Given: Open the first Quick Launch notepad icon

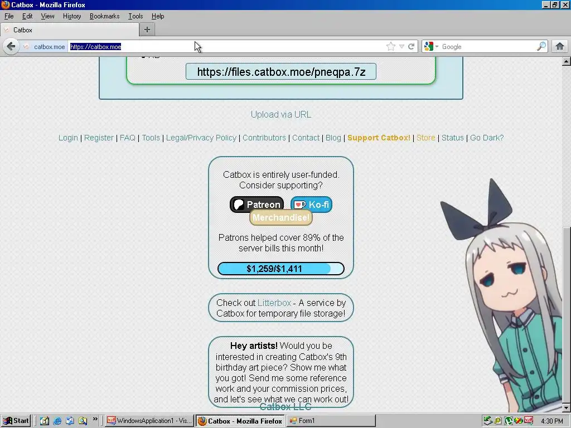Looking at the screenshot, I should click(45, 421).
